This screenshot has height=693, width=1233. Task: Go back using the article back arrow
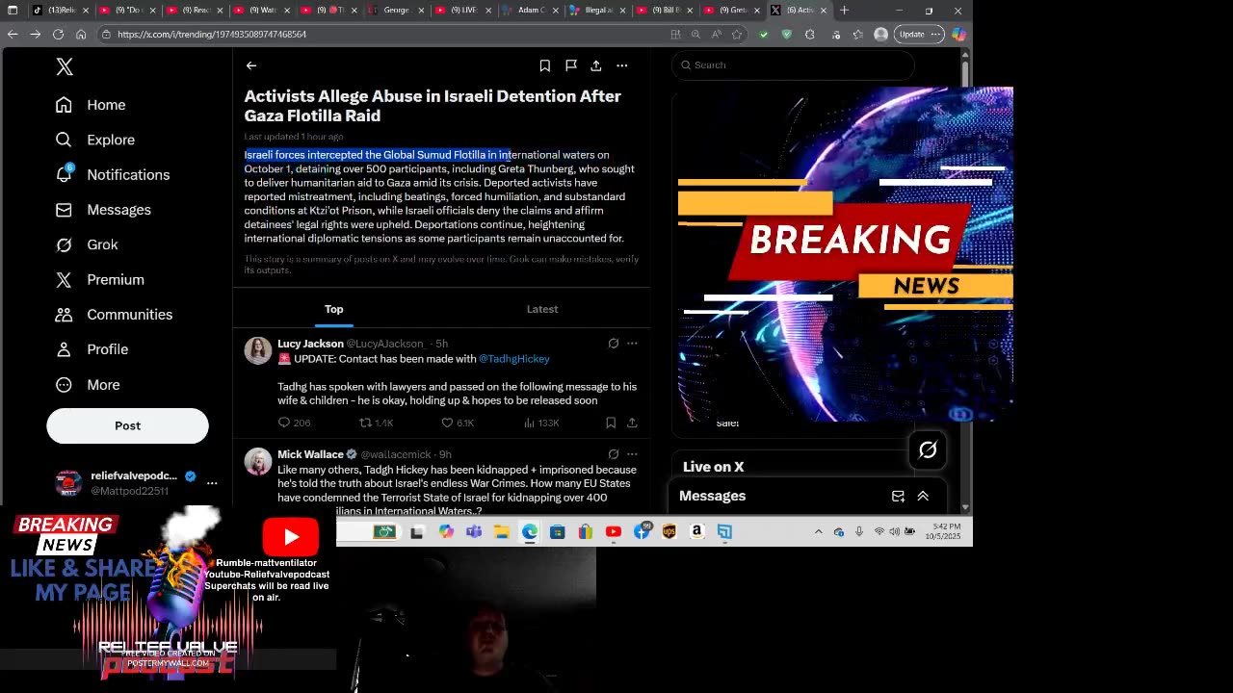click(x=251, y=65)
